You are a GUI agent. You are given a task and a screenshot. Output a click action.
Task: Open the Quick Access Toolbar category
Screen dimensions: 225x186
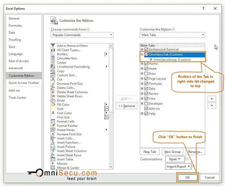click(x=24, y=83)
